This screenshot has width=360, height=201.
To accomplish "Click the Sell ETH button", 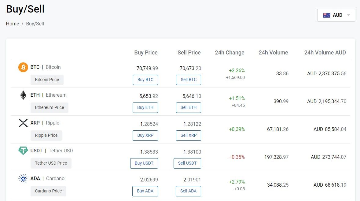I will tap(189, 107).
